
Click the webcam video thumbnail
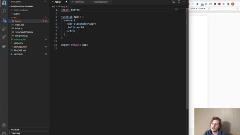217,121
